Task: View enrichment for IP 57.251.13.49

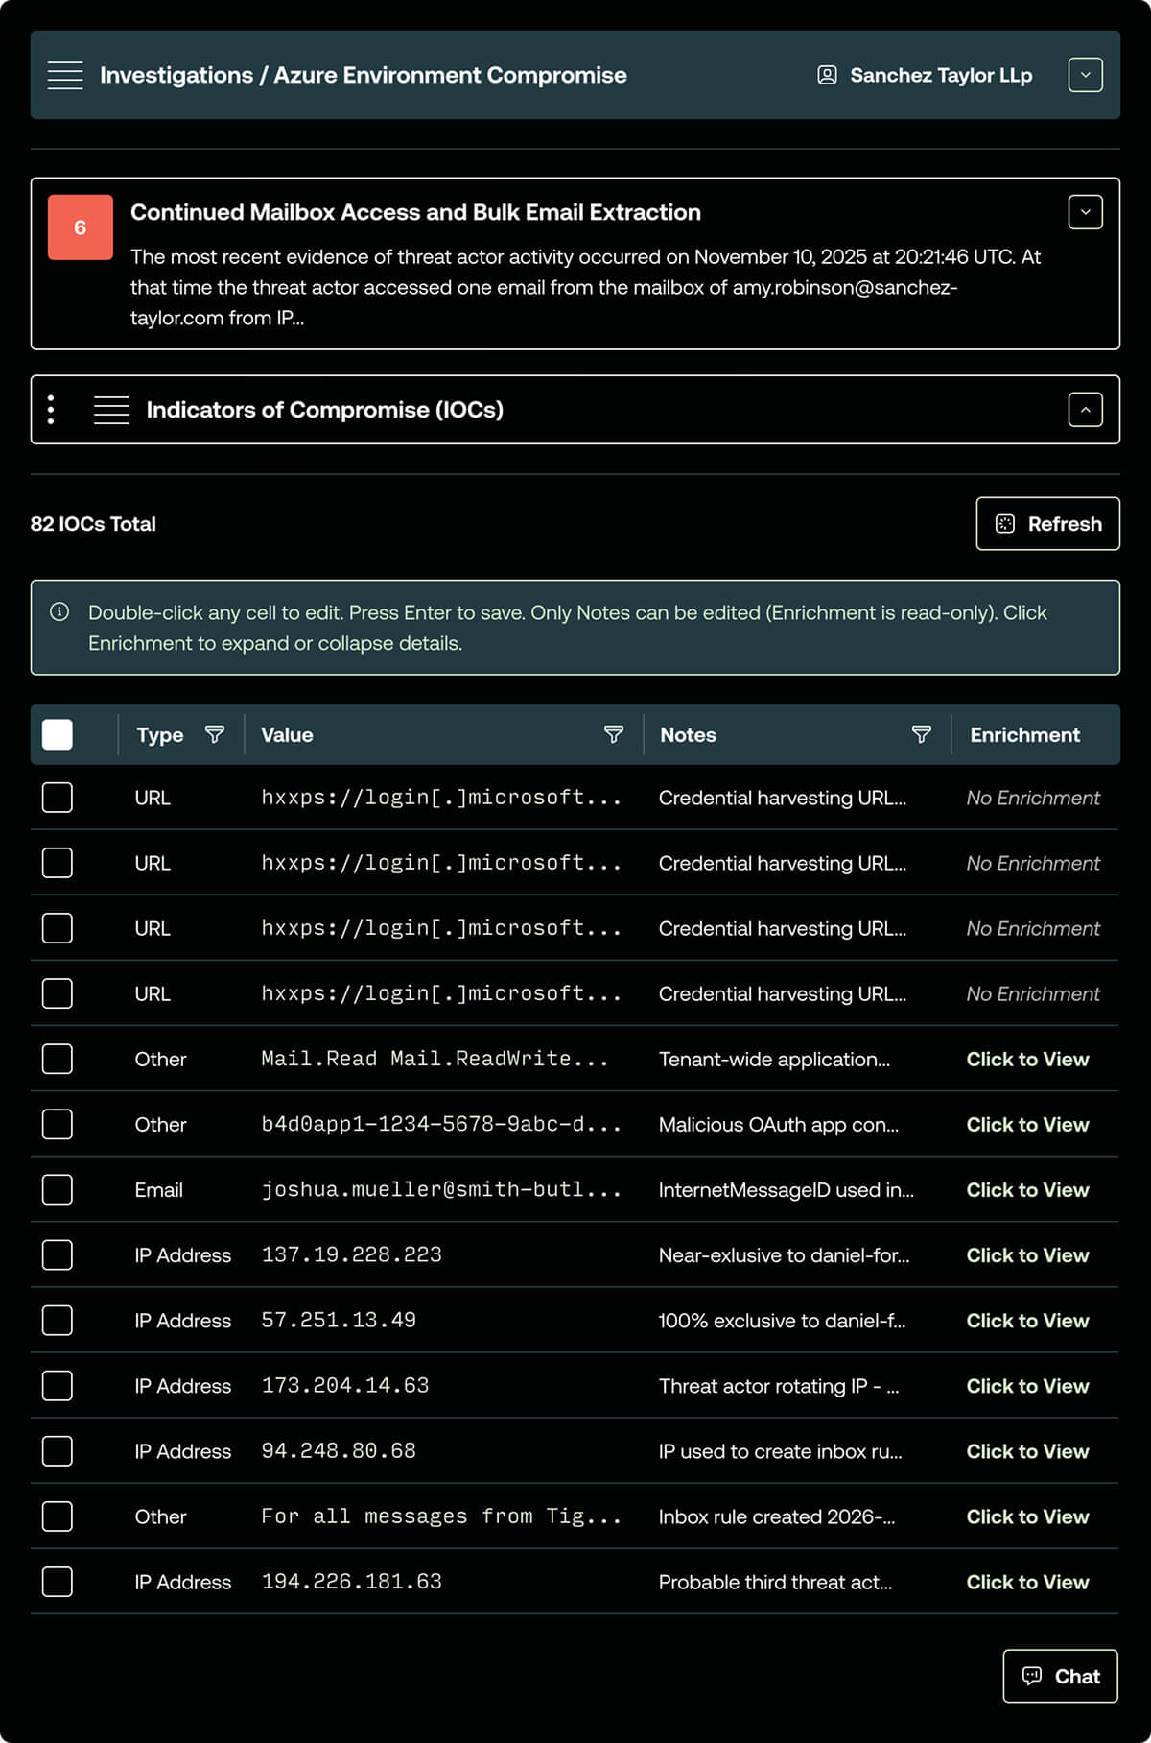Action: pos(1027,1320)
